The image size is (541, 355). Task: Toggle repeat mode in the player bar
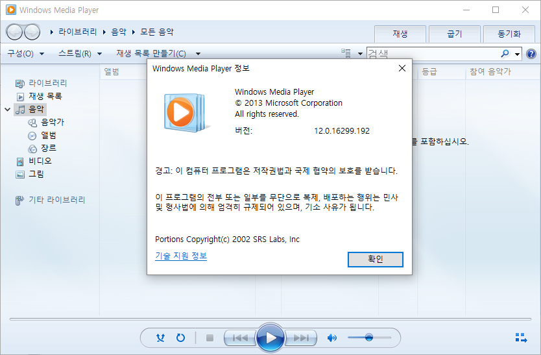(180, 337)
